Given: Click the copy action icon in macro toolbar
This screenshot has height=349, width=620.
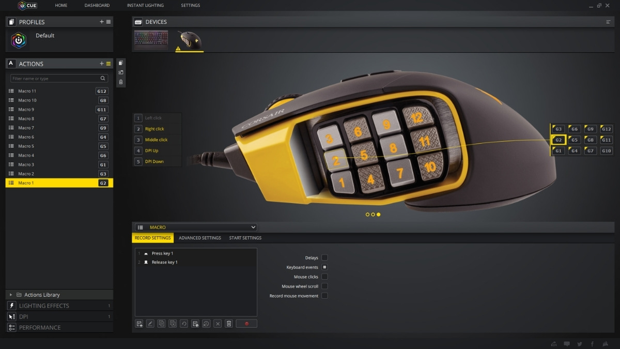Looking at the screenshot, I should click(162, 324).
